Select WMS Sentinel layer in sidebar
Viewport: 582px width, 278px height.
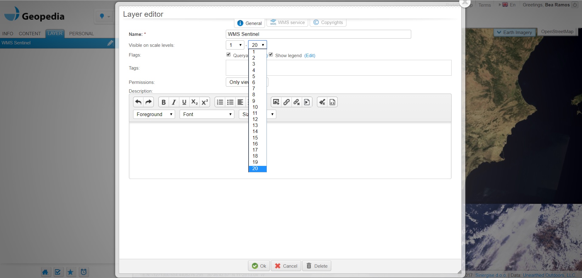pos(57,43)
